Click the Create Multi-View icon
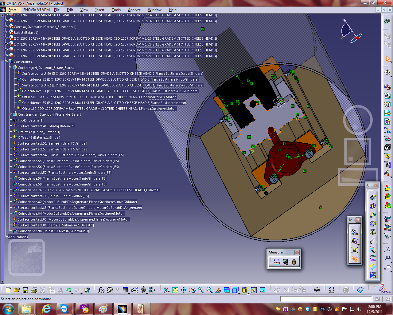Viewport: 393px width, 315px height. [x=227, y=290]
